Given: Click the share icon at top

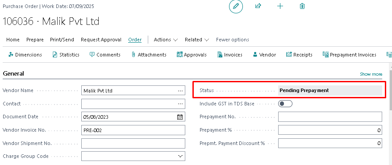Looking at the screenshot, I should click(258, 6).
